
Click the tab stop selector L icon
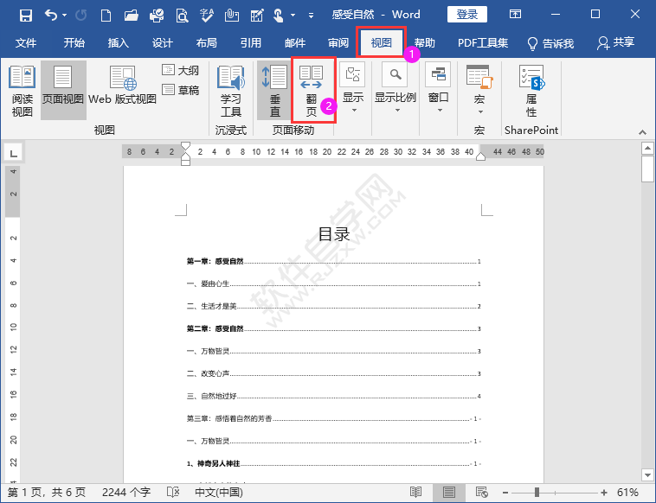[x=13, y=153]
